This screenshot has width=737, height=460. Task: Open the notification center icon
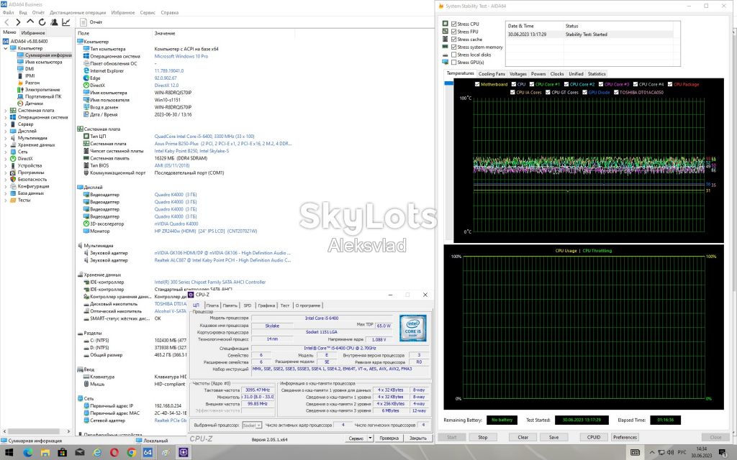click(723, 453)
